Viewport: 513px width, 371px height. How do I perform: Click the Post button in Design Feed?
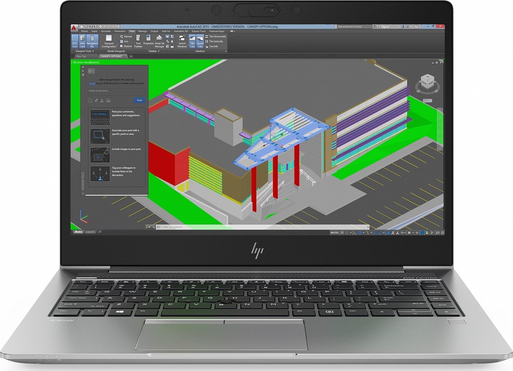point(139,100)
